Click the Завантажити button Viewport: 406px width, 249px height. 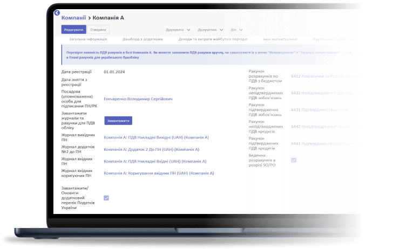(x=118, y=121)
